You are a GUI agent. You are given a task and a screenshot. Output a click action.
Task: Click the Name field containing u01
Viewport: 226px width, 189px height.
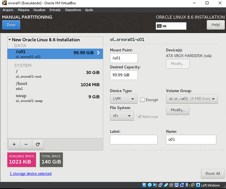191,140
